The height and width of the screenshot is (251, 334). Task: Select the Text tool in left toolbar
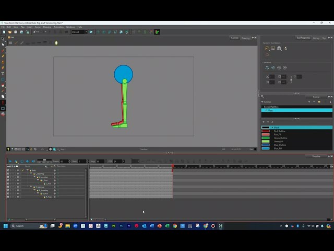[3, 74]
